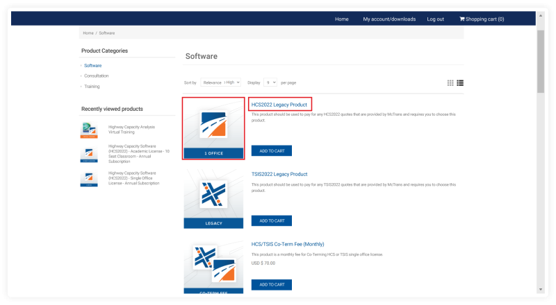The height and width of the screenshot is (305, 556).
Task: Open Highway Capacity Analysis Virtual Training thumbnail
Action: pos(89,130)
